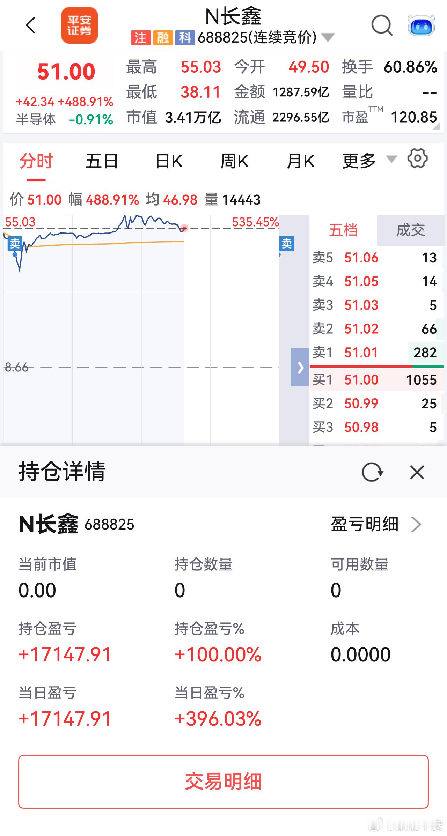Open 盈亏明细 chevron arrow

coord(416,524)
